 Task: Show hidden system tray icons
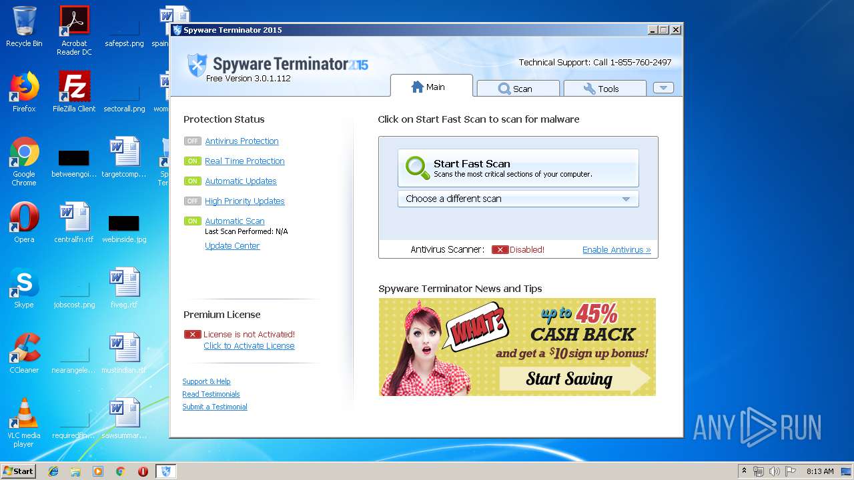[745, 471]
